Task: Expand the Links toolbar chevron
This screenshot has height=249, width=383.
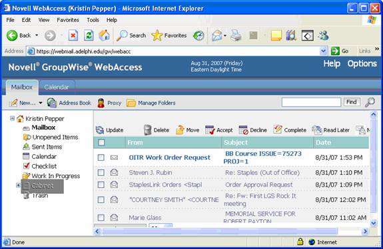Action: [x=377, y=48]
